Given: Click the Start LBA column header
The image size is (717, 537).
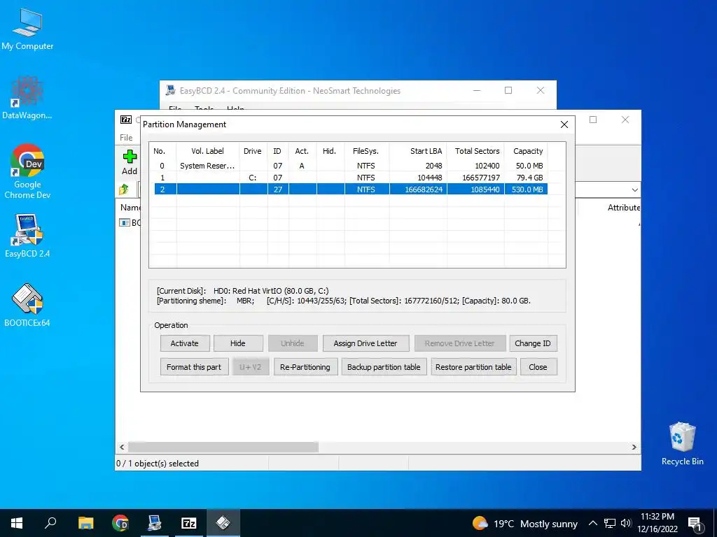Looking at the screenshot, I should (419, 151).
